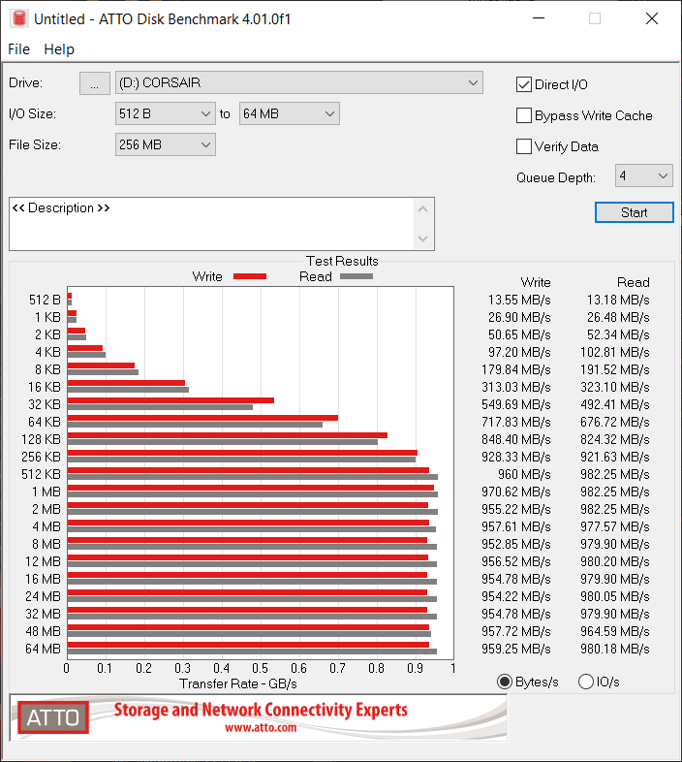Uncheck the Direct I/O checkbox
This screenshot has height=762, width=682.
click(524, 84)
